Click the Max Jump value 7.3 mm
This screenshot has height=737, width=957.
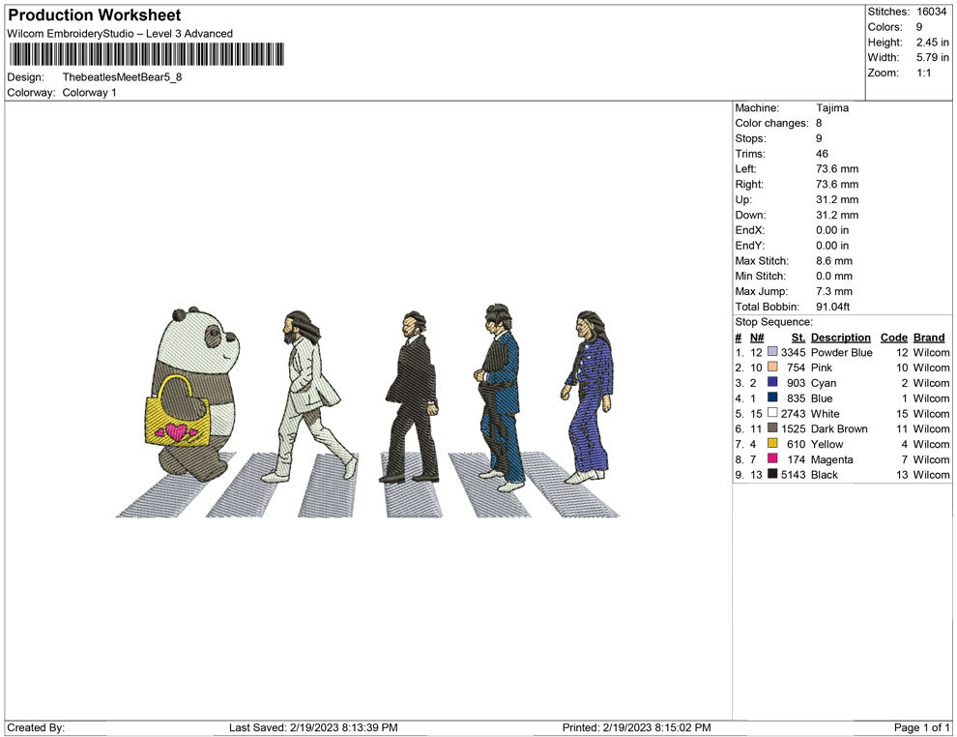pos(834,291)
